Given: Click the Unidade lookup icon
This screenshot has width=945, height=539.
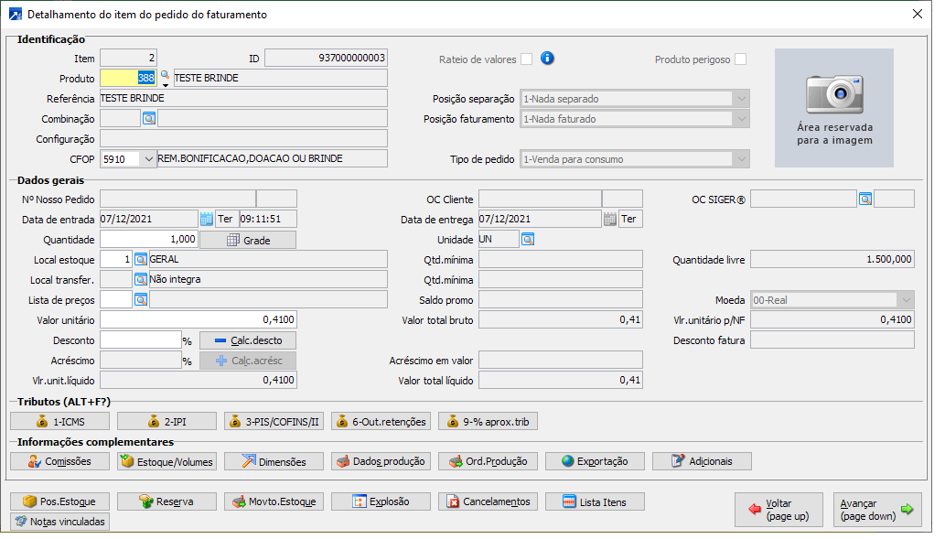Looking at the screenshot, I should point(528,239).
